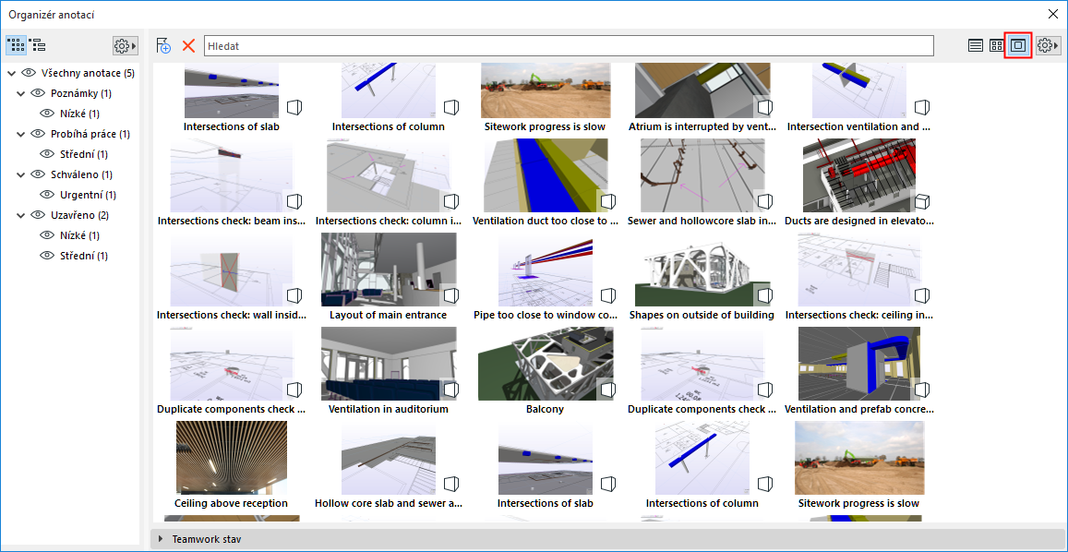Open the Balcony issue thumbnail
This screenshot has height=552, width=1068.
pyautogui.click(x=545, y=363)
